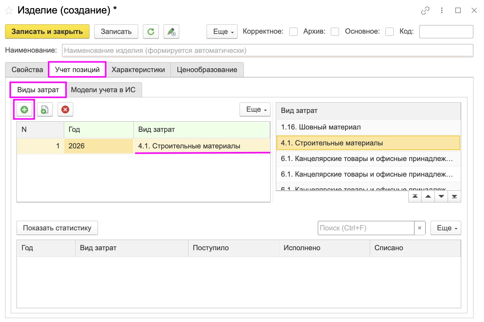Click the Записать button

(116, 32)
